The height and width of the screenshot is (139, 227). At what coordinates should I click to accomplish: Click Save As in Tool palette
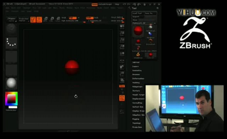pyautogui.click(x=150, y=13)
